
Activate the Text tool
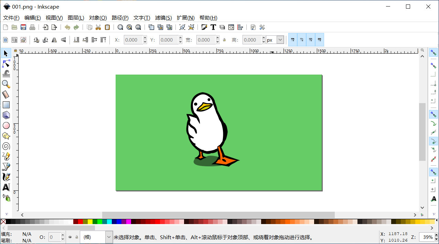(x=6, y=187)
